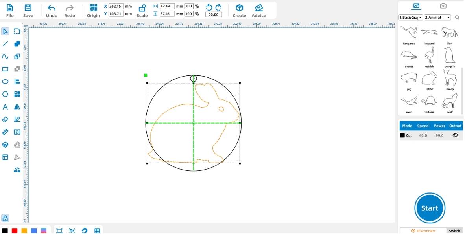Image resolution: width=465 pixels, height=234 pixels.
Task: Open the Layers tool
Action: (x=6, y=144)
